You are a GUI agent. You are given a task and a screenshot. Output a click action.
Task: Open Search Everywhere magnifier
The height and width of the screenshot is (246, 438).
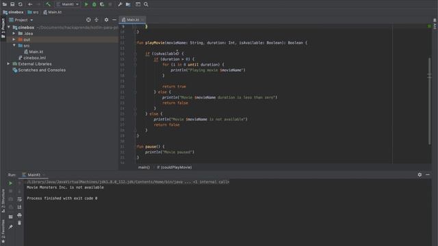(146, 4)
